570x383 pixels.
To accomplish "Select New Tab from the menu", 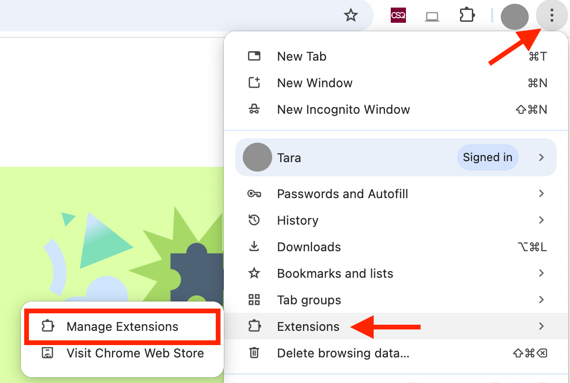I will point(302,56).
